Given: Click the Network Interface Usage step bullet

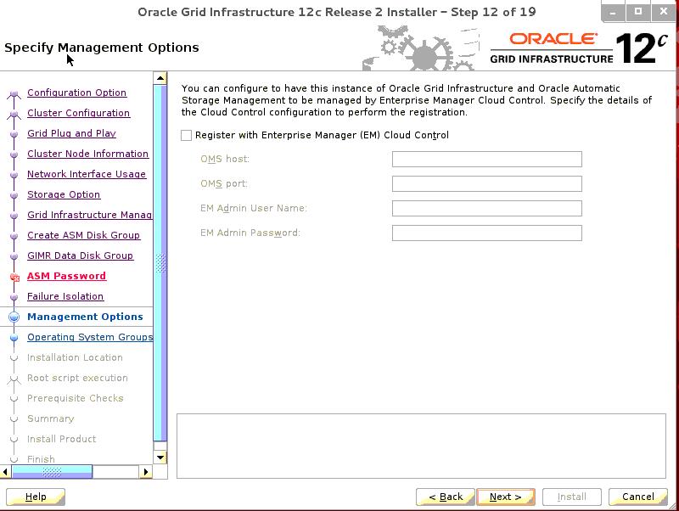Looking at the screenshot, I should (14, 175).
